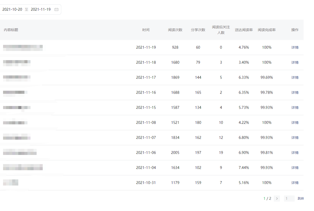Screen dimensions: 314x211
Task: Select the date cell 2021-10-31
Action: pyautogui.click(x=146, y=183)
